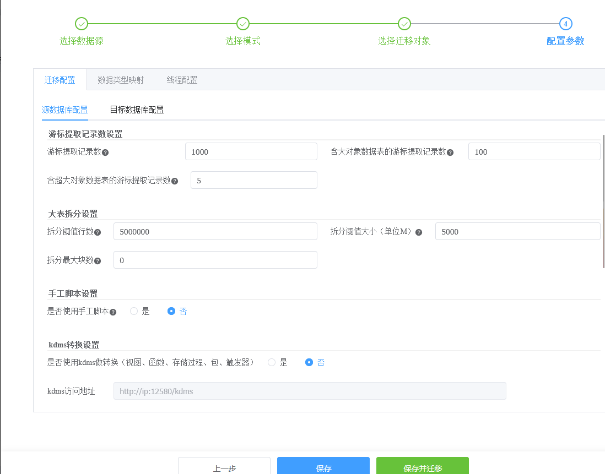Click the super-large-object cursor field showing 5
This screenshot has width=605, height=474.
click(254, 180)
